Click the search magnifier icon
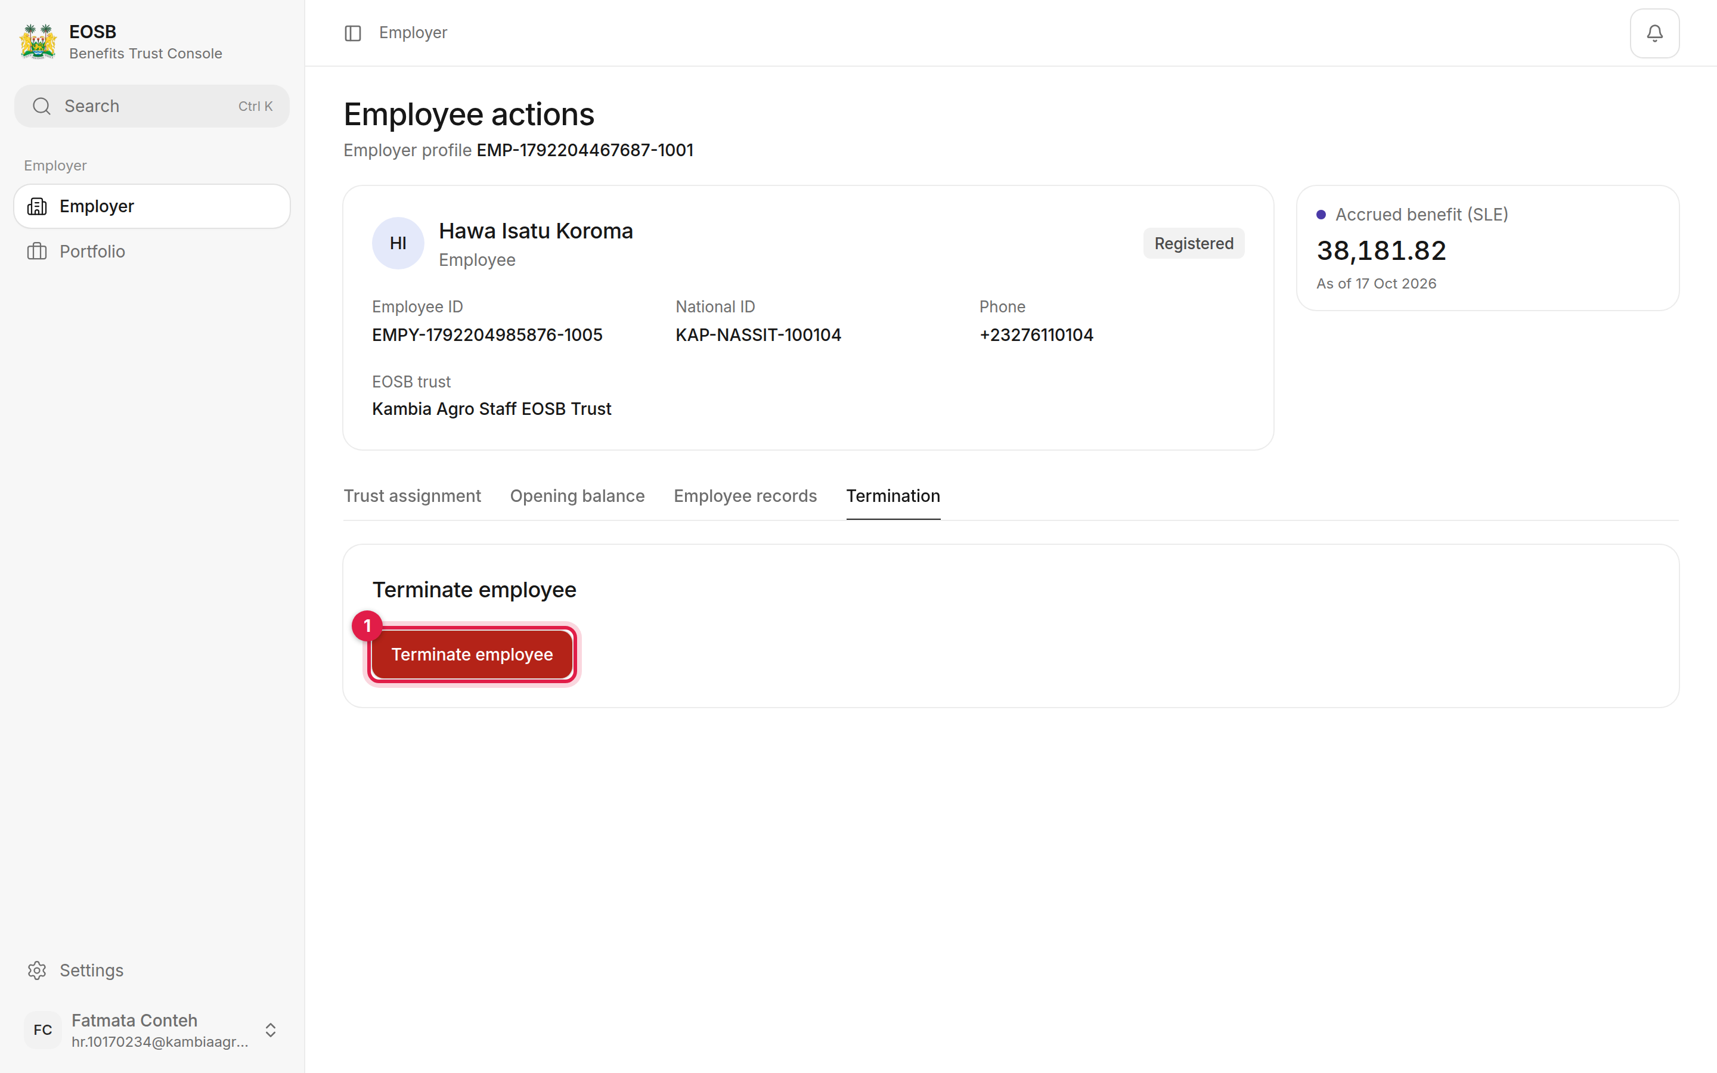1717x1073 pixels. pyautogui.click(x=42, y=107)
